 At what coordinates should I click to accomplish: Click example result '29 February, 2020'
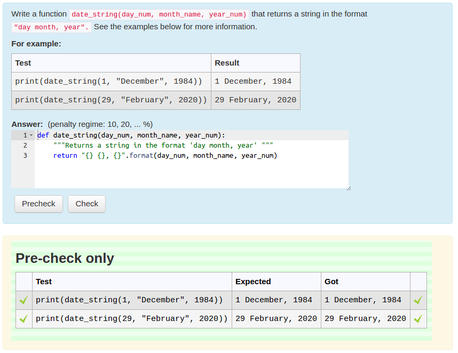(x=255, y=100)
